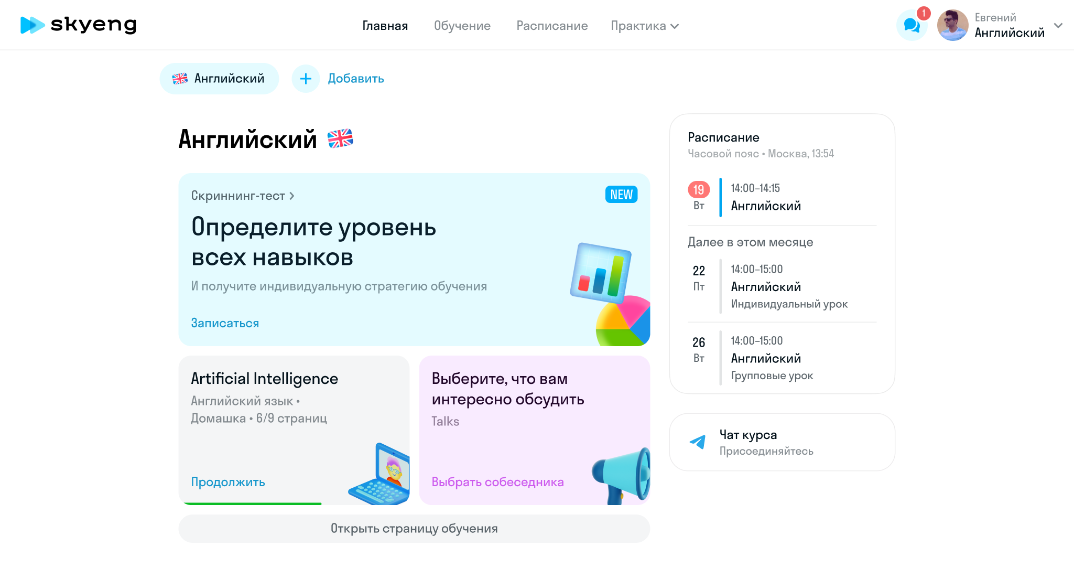This screenshot has width=1074, height=568.
Task: Click the plus icon to add a course
Action: pyautogui.click(x=306, y=79)
